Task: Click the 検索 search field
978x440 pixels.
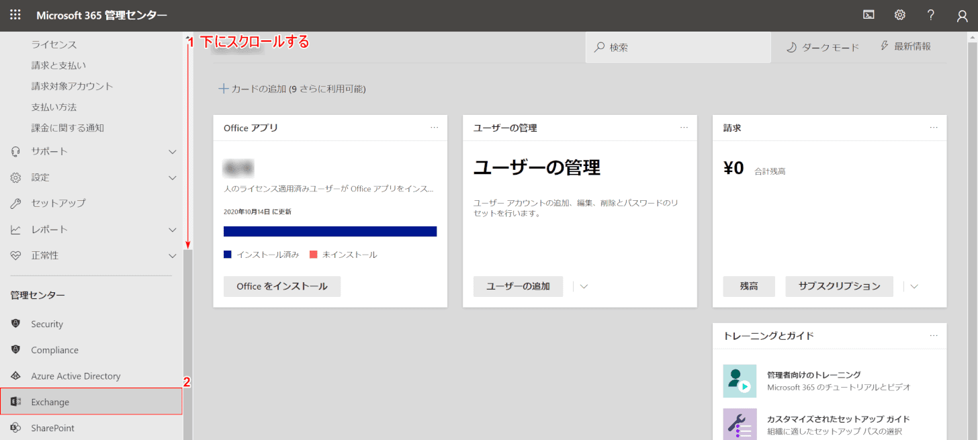Action: tap(678, 47)
